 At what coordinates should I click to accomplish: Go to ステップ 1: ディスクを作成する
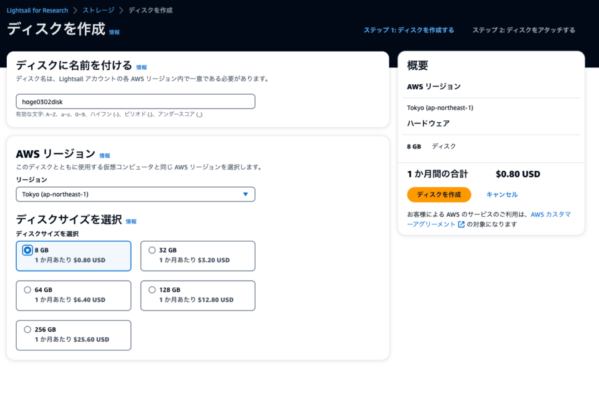click(x=409, y=29)
